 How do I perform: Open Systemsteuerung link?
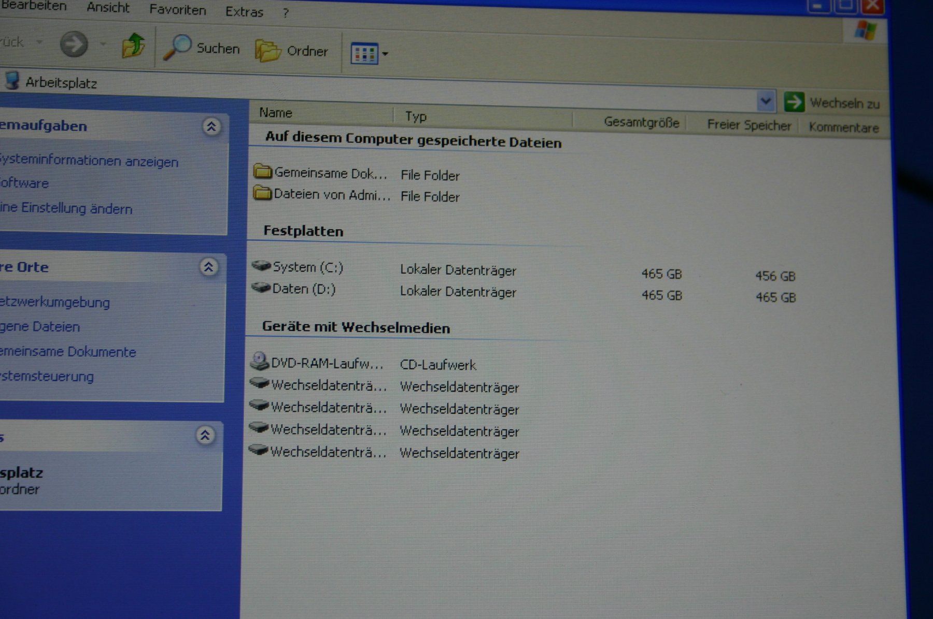[47, 376]
